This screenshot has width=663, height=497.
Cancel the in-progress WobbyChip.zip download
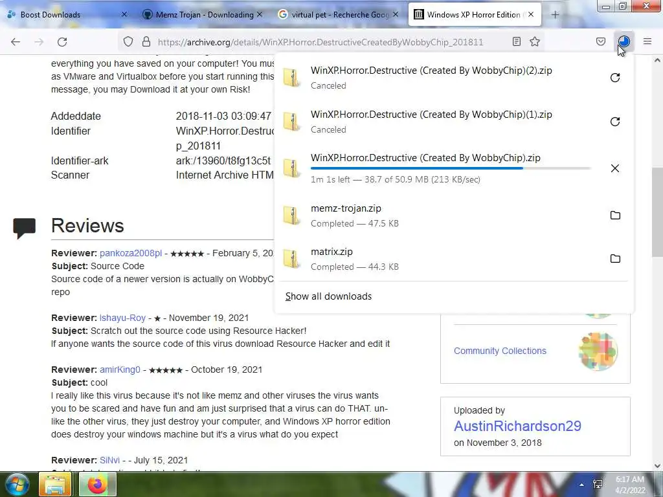click(x=615, y=168)
